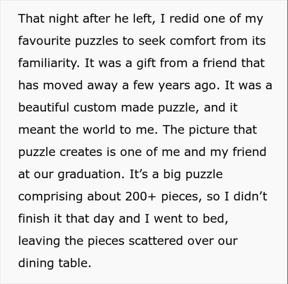Place cursor on the word "comprising"
The width and height of the screenshot is (288, 284).
click(50, 197)
